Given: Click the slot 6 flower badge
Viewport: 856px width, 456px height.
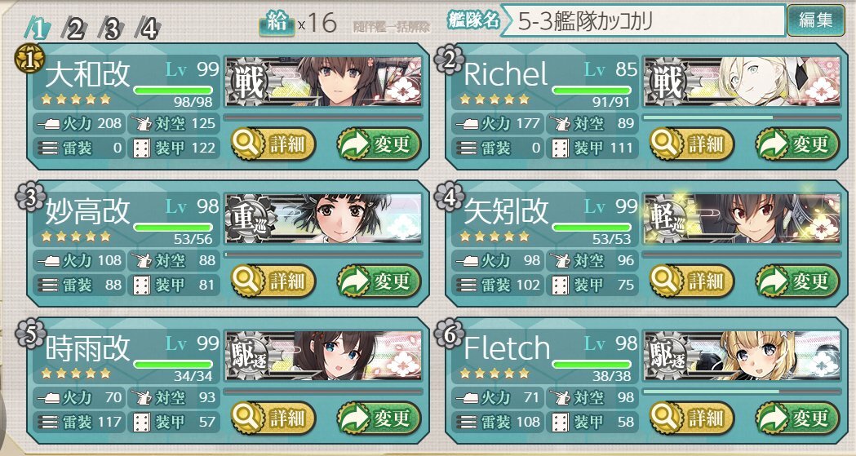Looking at the screenshot, I should pos(449,334).
